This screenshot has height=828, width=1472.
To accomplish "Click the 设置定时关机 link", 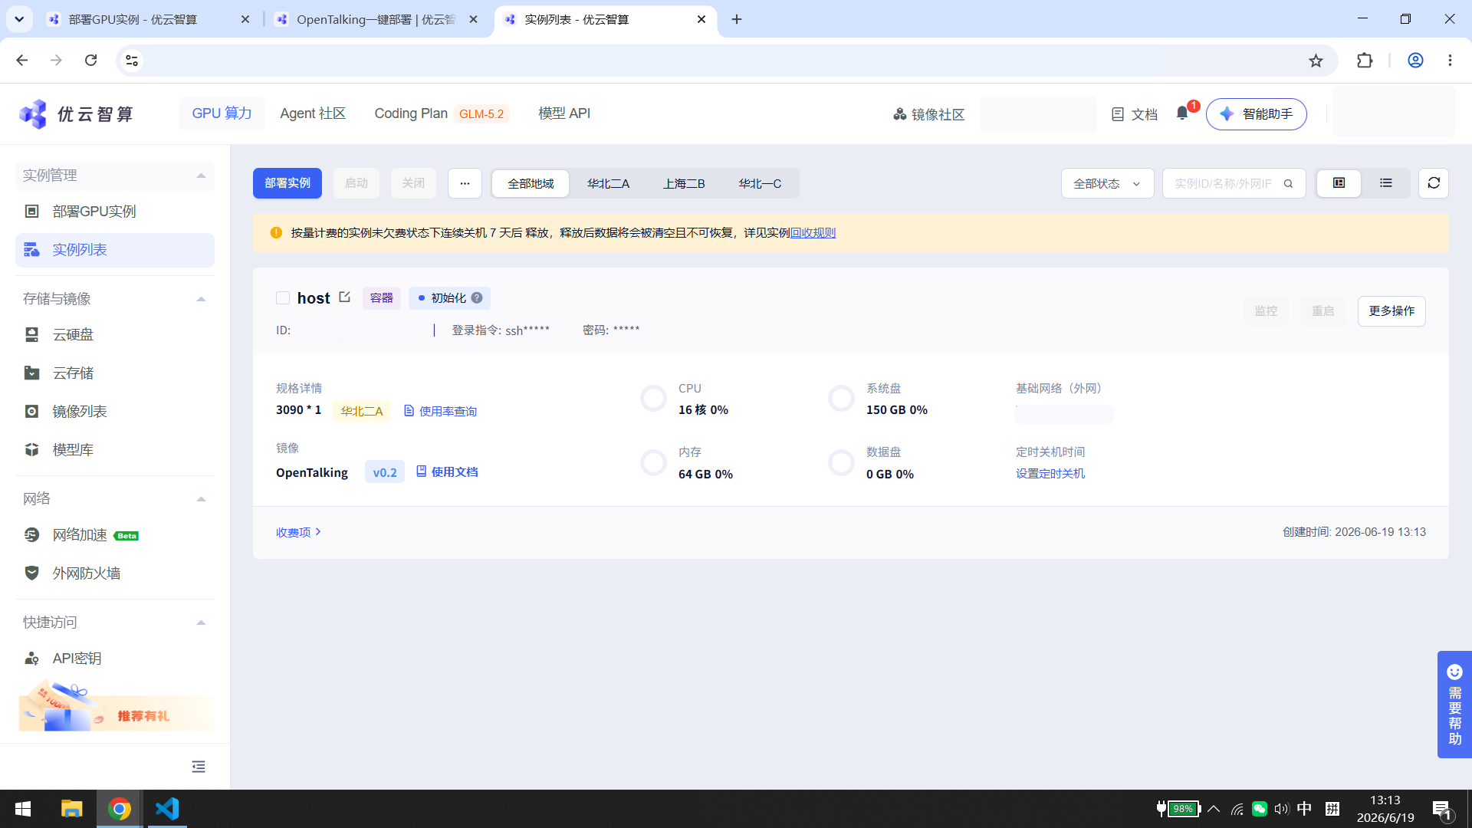I will coord(1050,474).
